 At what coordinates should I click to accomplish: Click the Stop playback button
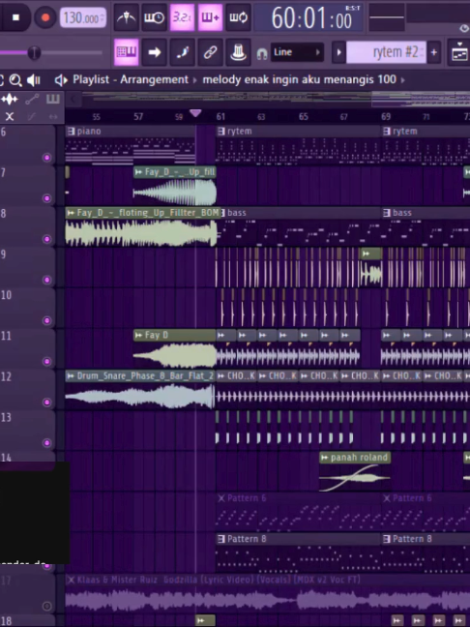pos(15,17)
